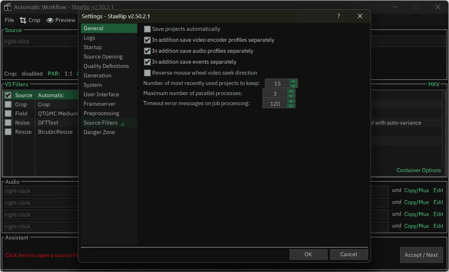Click the red open source file message
Screen dimensions: 449x272
click(x=42, y=255)
